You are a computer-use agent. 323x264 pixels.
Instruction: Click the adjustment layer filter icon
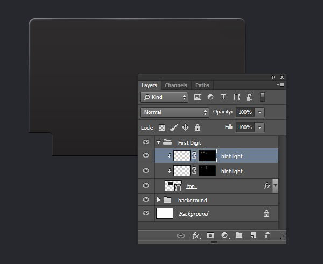pyautogui.click(x=210, y=97)
